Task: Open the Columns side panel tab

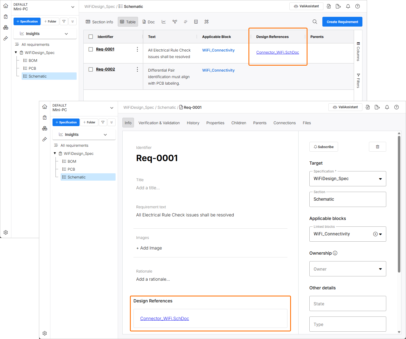Action: coord(358,52)
